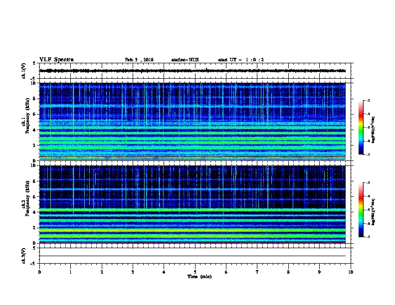The height and width of the screenshot is (305, 395).
Task: Click time-axis tick label "5"
Action: tap(195, 272)
